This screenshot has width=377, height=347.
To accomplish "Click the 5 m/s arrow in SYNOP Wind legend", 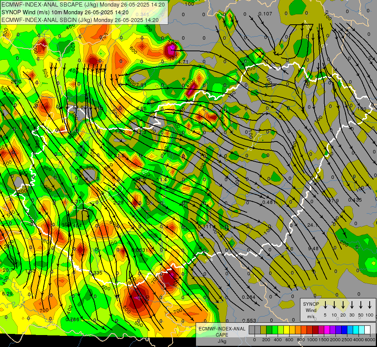I will (x=325, y=305).
